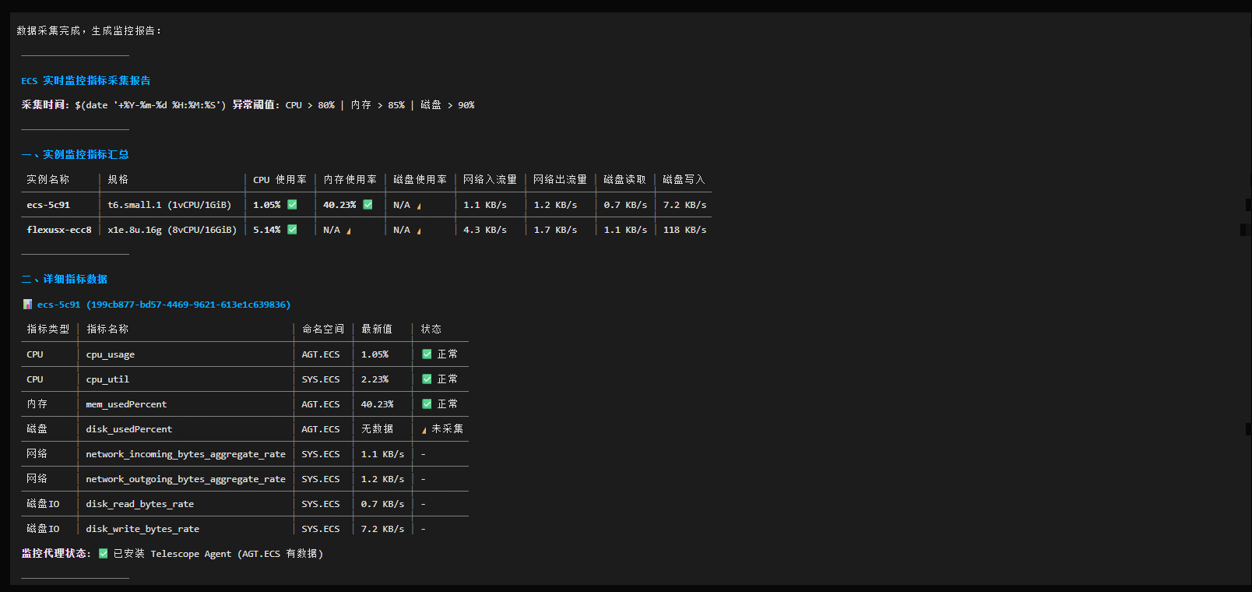Click the ecs-5c91 instance name in summary table
The height and width of the screenshot is (592, 1252).
click(x=48, y=205)
